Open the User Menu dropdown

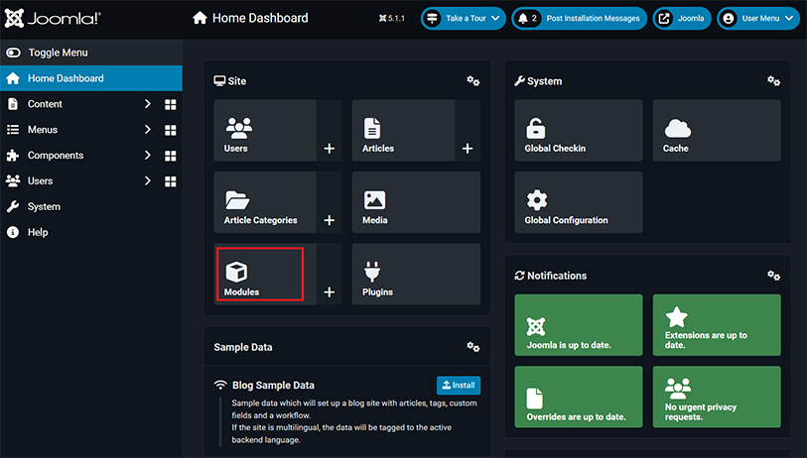pyautogui.click(x=758, y=19)
